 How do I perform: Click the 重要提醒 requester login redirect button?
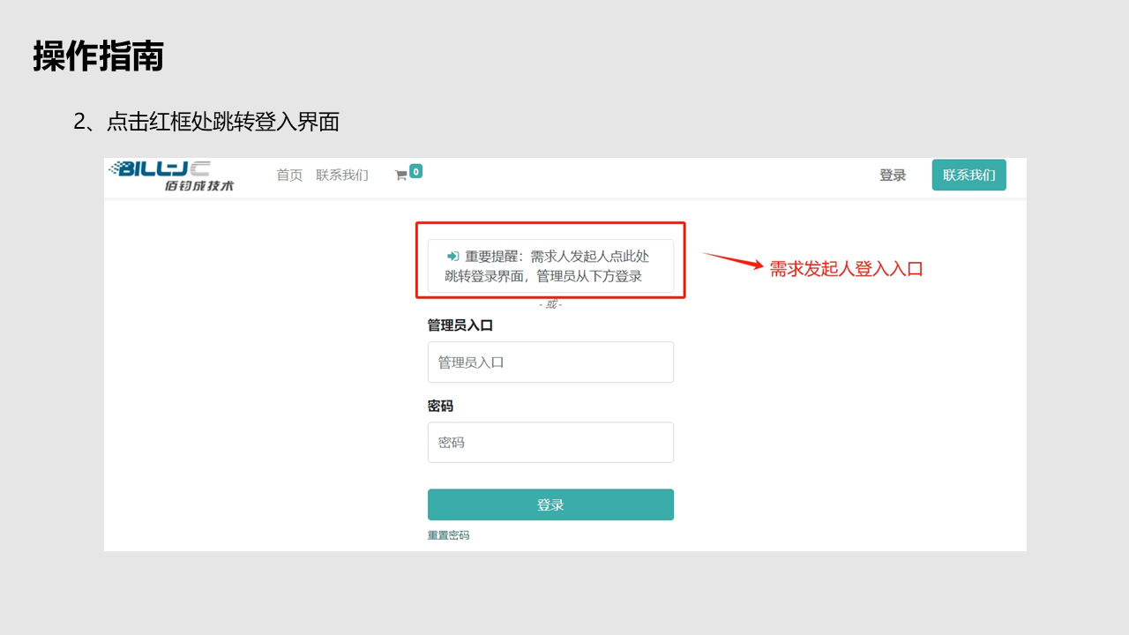(550, 266)
